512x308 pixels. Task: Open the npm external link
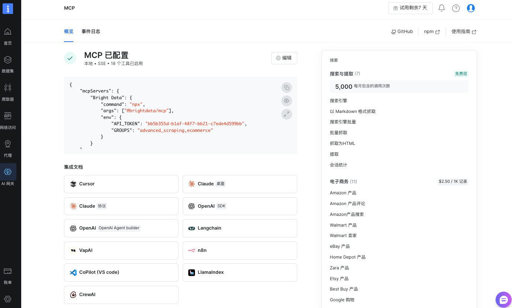pos(432,32)
